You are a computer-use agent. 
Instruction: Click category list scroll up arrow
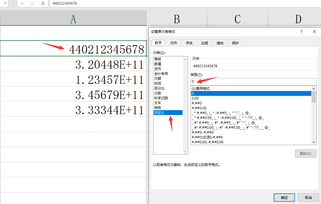185,59
